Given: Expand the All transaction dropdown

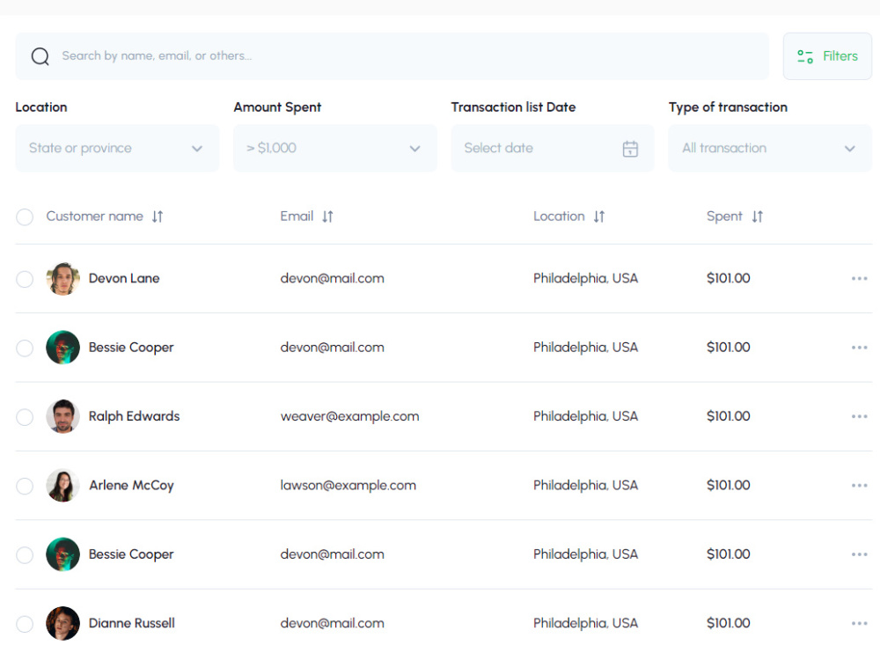Looking at the screenshot, I should pos(770,148).
